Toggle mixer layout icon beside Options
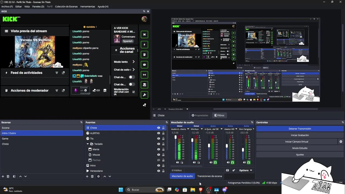 pos(227,170)
